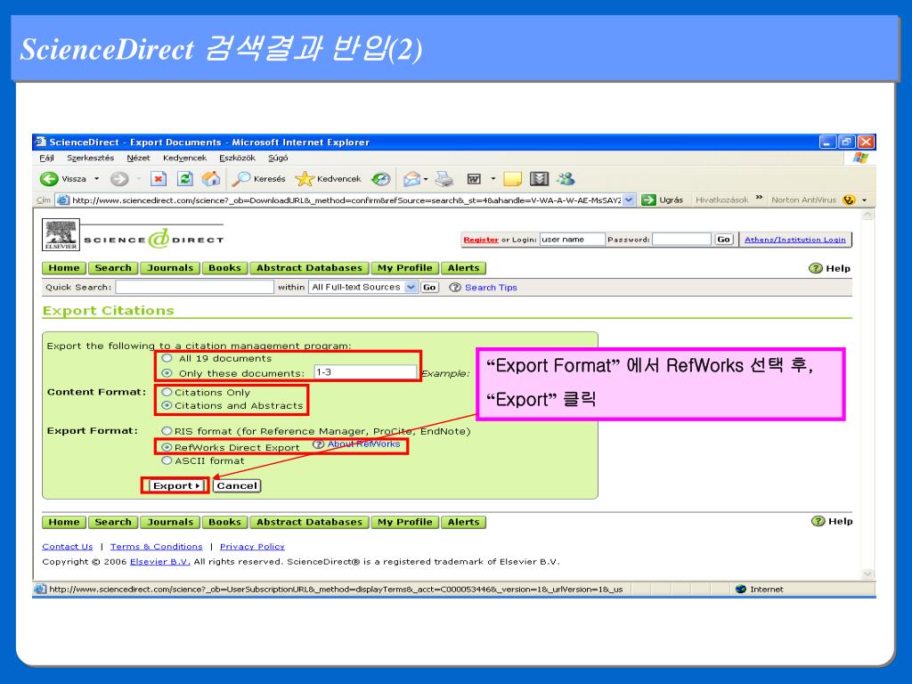Click the bottom Alerts tab
The width and height of the screenshot is (912, 684).
point(463,522)
